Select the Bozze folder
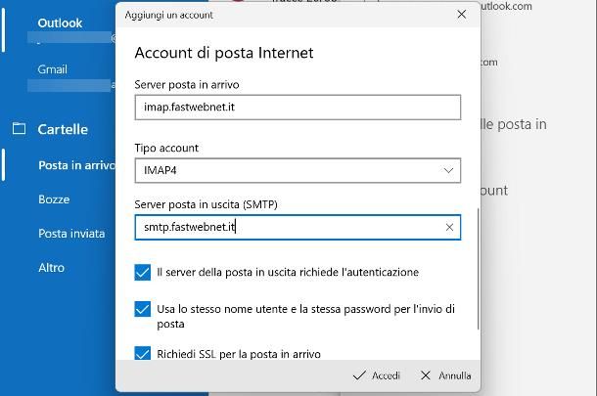 click(54, 199)
